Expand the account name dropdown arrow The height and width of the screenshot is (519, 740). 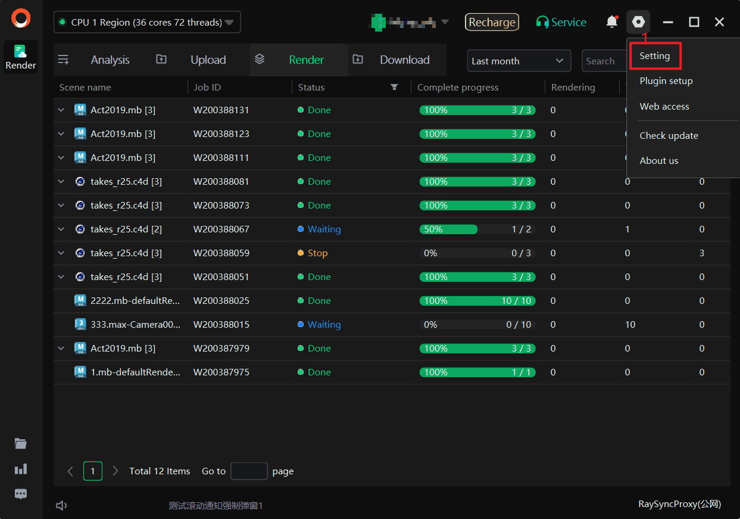[445, 23]
